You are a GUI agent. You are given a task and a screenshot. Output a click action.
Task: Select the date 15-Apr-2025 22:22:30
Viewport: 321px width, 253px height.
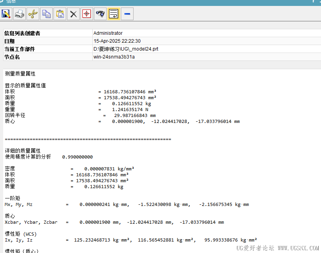[117, 41]
